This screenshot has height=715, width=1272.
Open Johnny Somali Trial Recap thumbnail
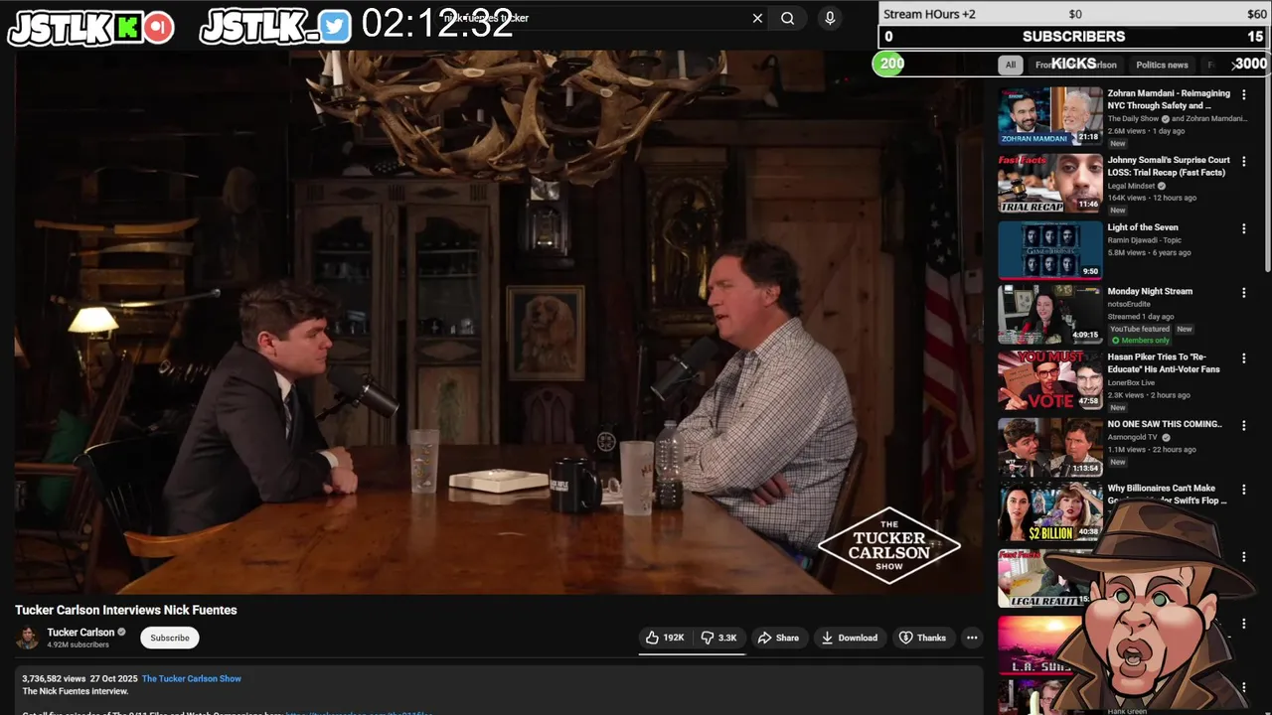pyautogui.click(x=1050, y=183)
